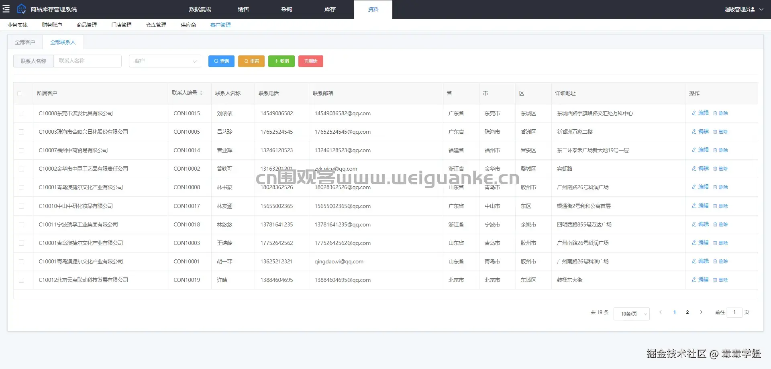Check the row for CON10005

(x=21, y=132)
